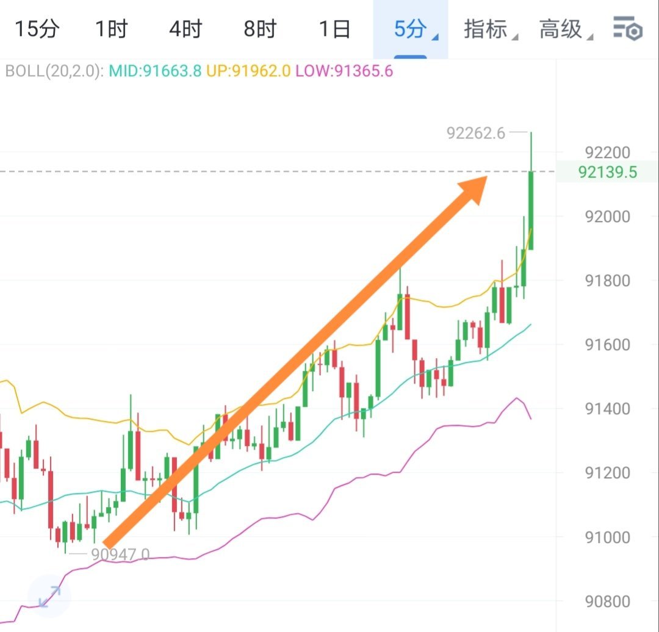Click the 91000 price axis label
Screen dimensions: 659x632
click(607, 537)
